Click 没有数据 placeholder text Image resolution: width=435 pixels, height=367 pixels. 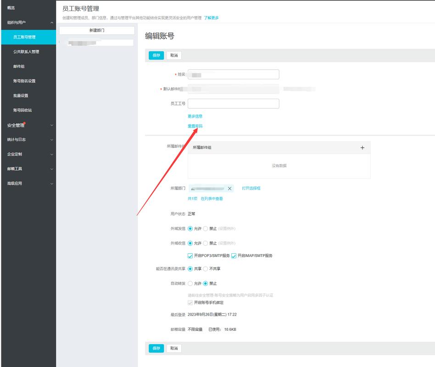(279, 166)
